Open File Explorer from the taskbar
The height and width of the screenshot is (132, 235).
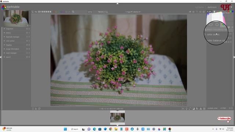pyautogui.click(x=116, y=129)
